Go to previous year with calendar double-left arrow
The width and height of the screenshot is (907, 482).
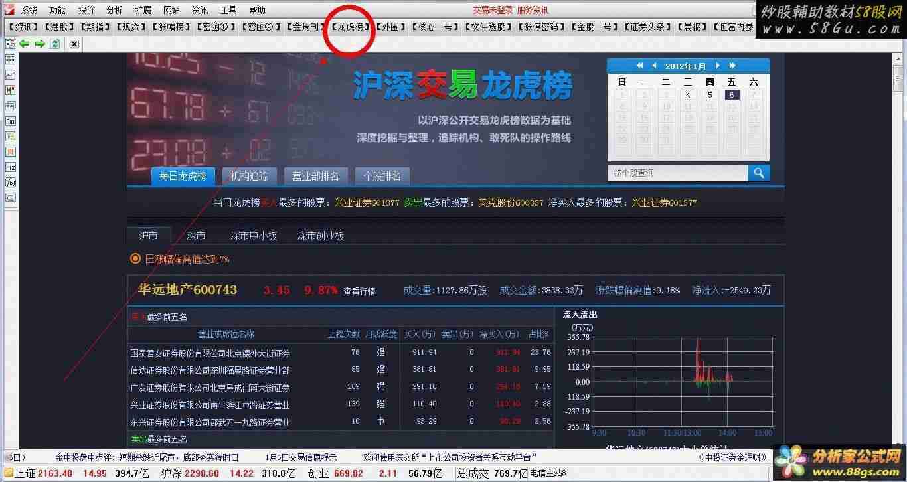click(x=640, y=66)
